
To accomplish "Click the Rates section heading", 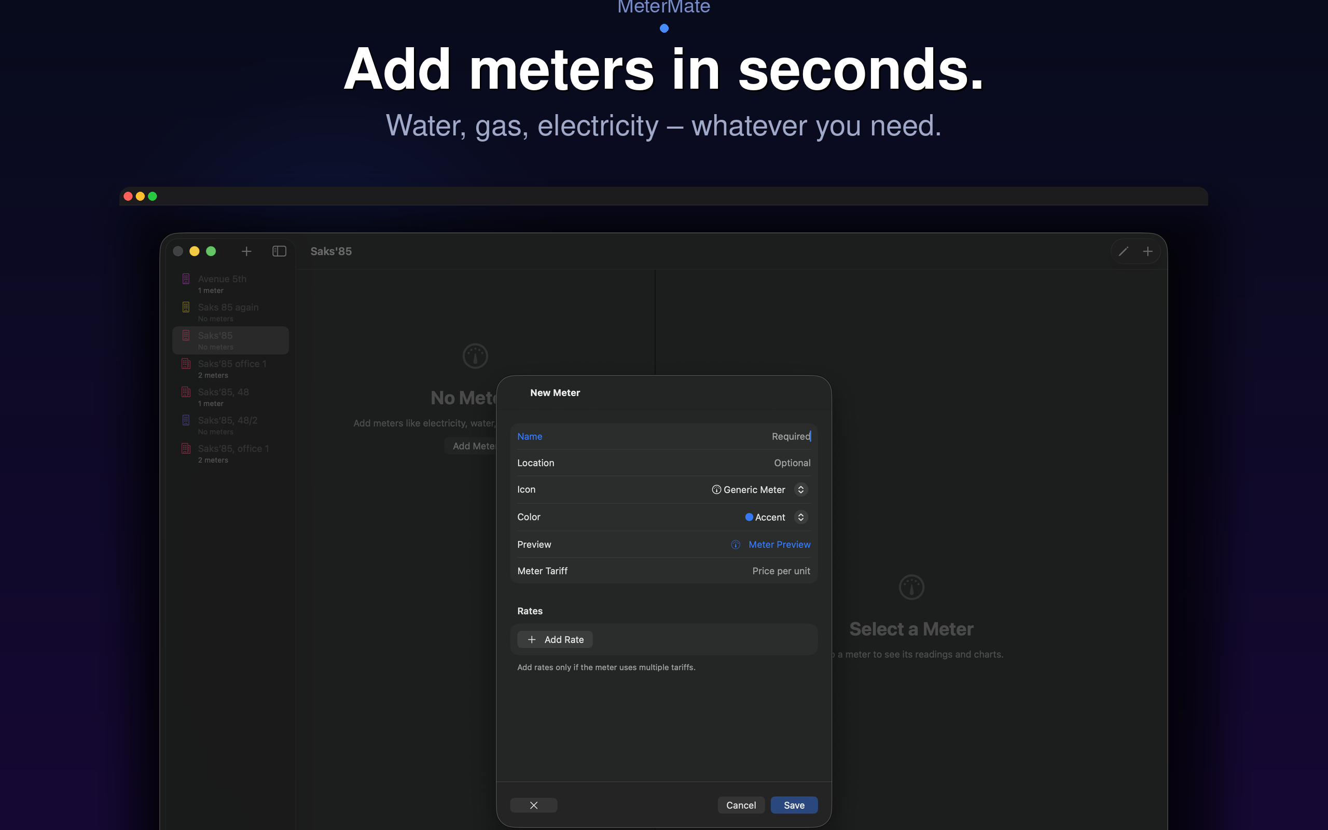I will [530, 611].
